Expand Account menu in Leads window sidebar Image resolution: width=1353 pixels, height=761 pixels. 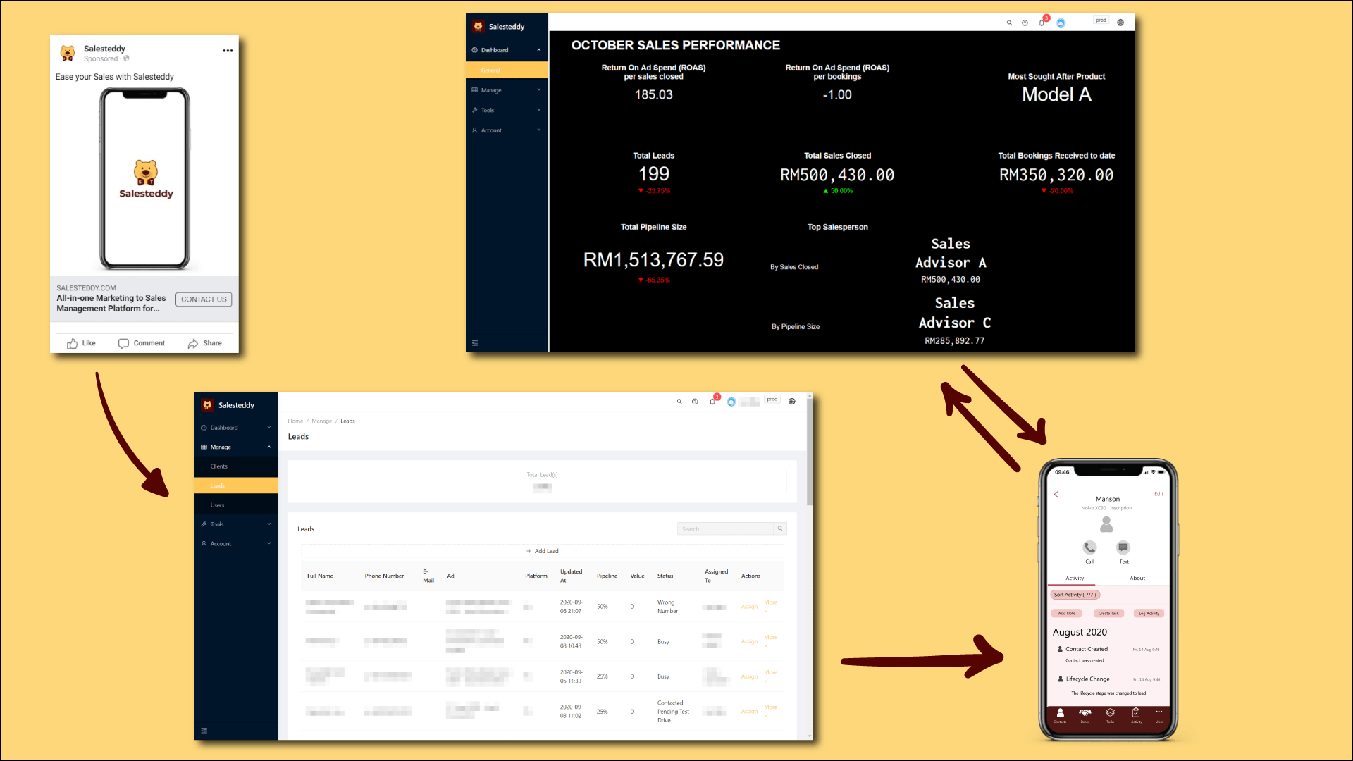click(236, 544)
